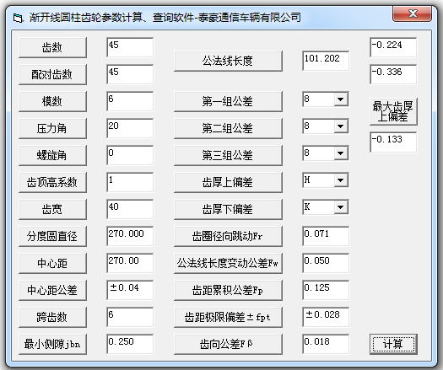
Task: Click the 第一组公差 button
Action: (x=228, y=102)
